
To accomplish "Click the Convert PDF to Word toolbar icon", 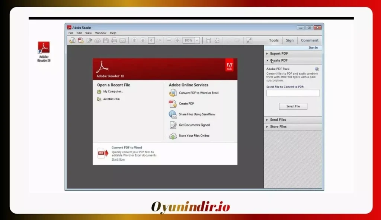I will [x=72, y=40].
